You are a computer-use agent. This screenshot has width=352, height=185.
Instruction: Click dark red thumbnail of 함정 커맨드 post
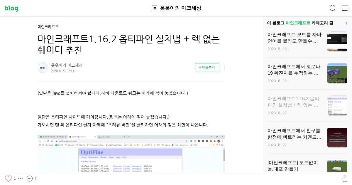point(337,137)
